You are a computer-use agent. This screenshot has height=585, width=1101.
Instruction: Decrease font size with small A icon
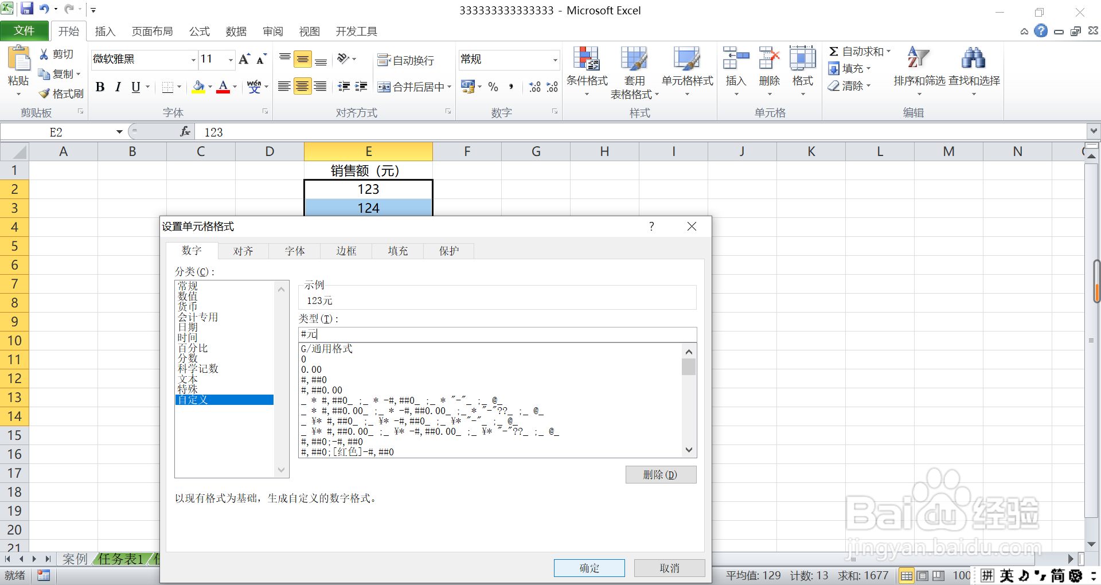pos(261,59)
